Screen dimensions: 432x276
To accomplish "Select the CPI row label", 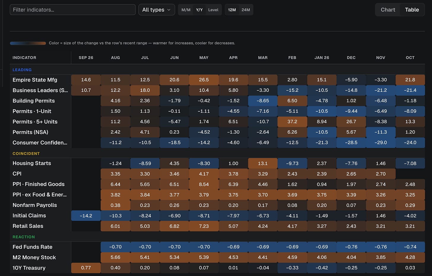I will pos(17,174).
